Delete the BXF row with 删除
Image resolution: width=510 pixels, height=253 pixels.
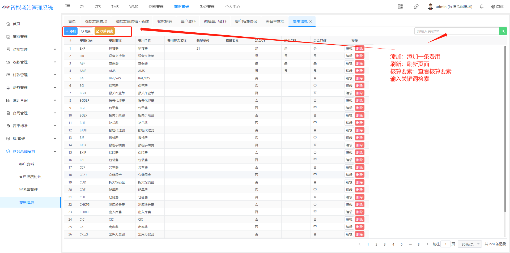(359, 49)
